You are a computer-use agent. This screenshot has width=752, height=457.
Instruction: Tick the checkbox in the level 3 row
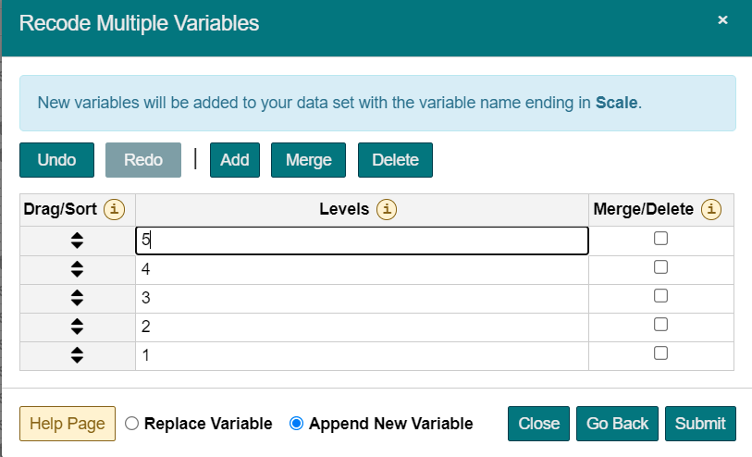coord(660,296)
